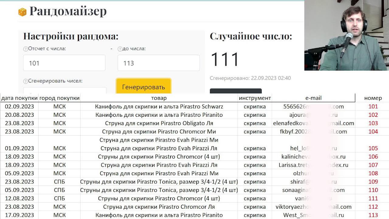The height and width of the screenshot is (219, 389).
Task: Select the large random result number 111
Action: point(225,59)
